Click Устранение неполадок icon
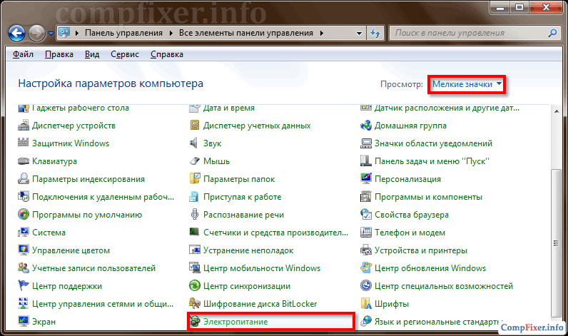The height and width of the screenshot is (336, 568). 195,250
